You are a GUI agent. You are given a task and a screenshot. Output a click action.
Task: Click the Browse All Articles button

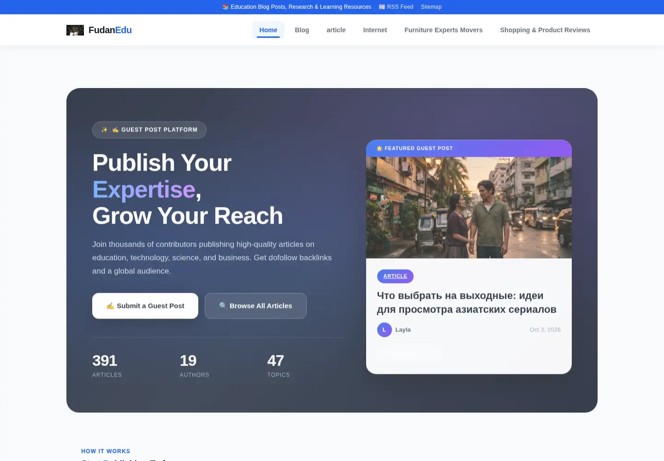(x=255, y=306)
